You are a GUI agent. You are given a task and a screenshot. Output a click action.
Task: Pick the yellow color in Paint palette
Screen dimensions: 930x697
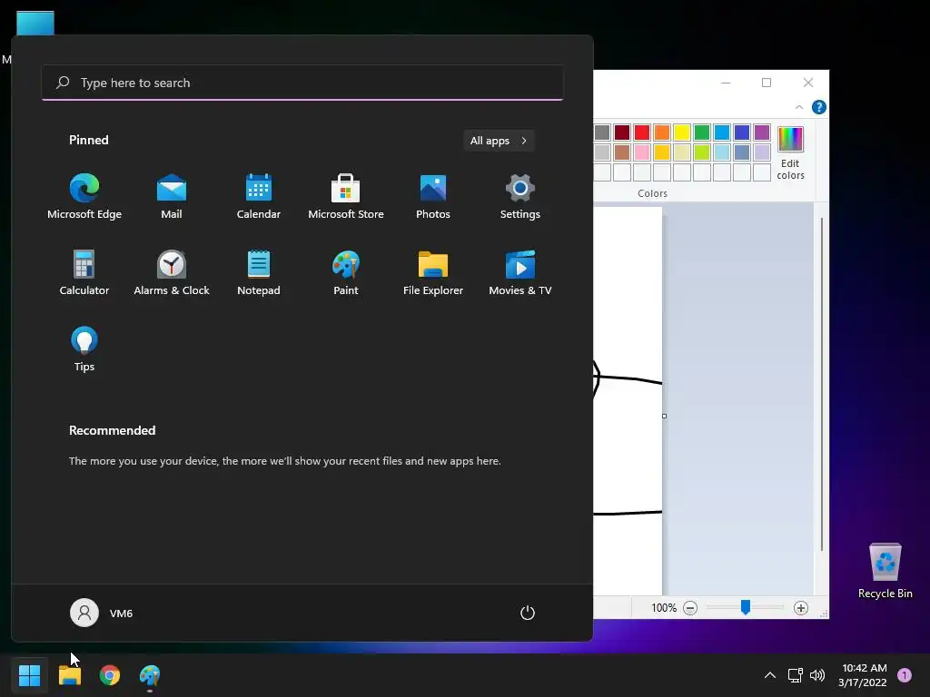click(x=681, y=133)
